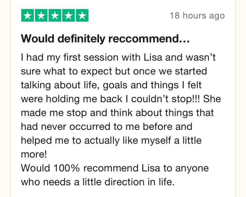This screenshot has height=197, width=246.
Task: Click the word 'more!' in the review
Action: pyautogui.click(x=34, y=154)
